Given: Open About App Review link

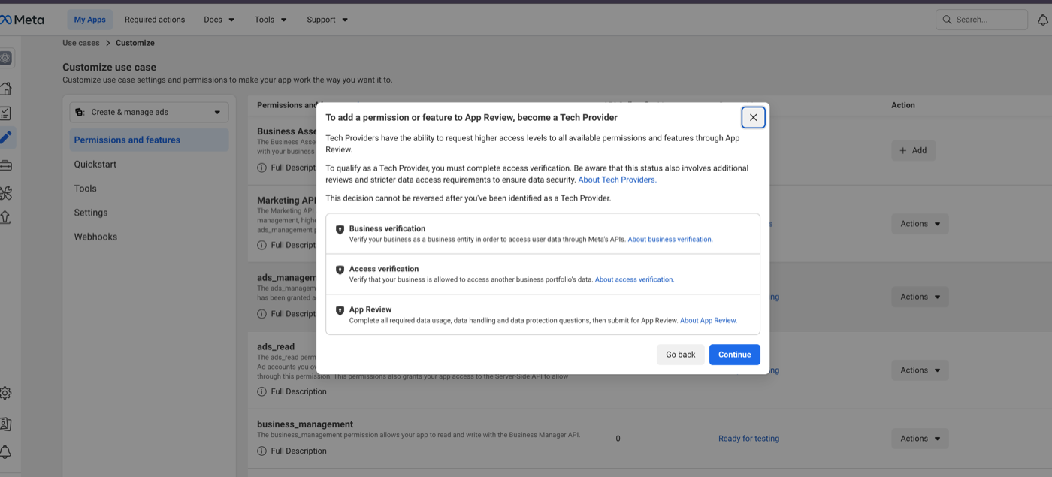Looking at the screenshot, I should tap(709, 320).
